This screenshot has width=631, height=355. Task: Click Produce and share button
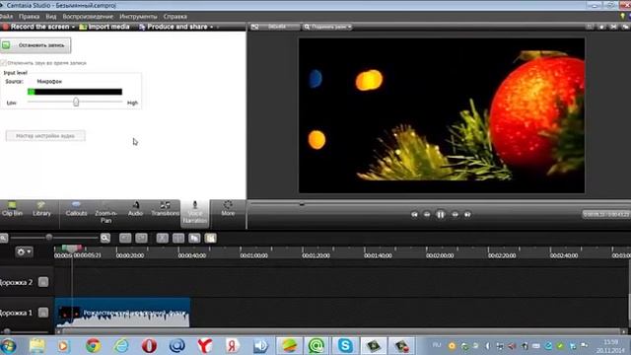pos(174,27)
